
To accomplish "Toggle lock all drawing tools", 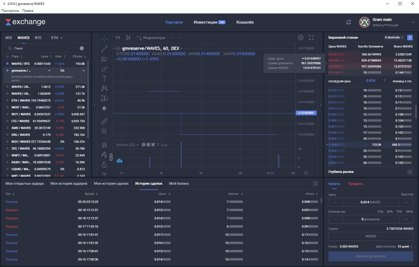I will (104, 164).
